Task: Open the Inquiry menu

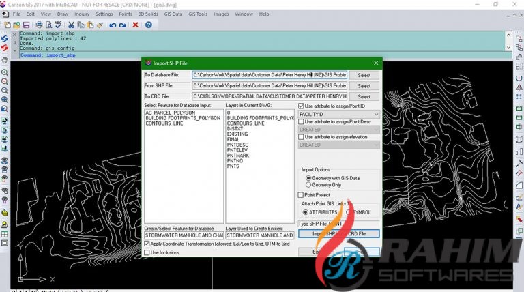Action: click(82, 14)
